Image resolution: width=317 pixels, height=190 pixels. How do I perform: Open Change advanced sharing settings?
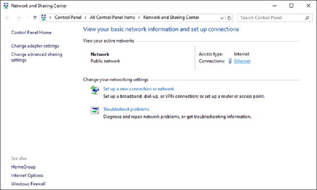(x=37, y=57)
